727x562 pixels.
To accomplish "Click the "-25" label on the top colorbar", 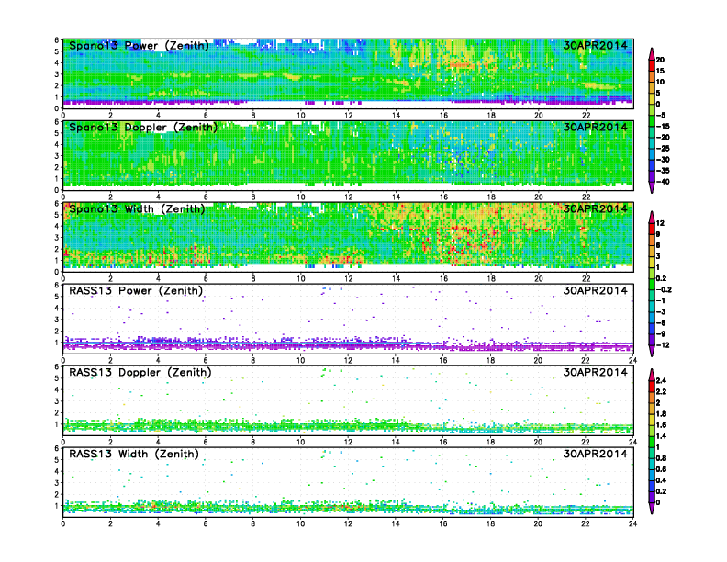I will tap(663, 149).
